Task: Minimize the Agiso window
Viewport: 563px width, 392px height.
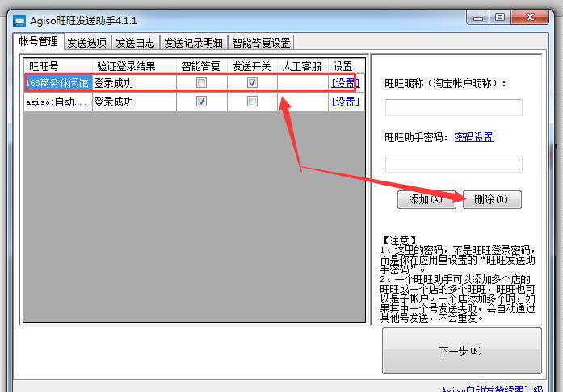Action: [478, 18]
